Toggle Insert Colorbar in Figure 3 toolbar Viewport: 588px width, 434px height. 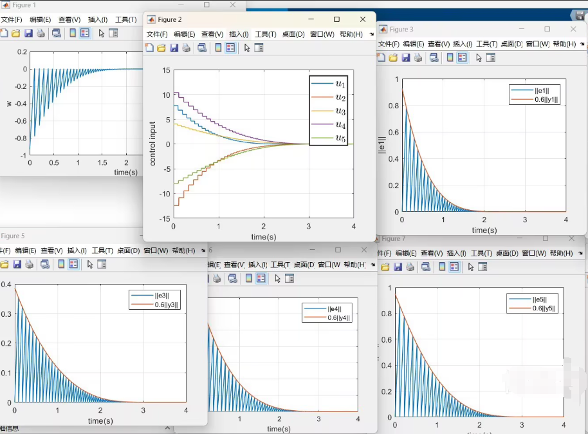pos(450,57)
